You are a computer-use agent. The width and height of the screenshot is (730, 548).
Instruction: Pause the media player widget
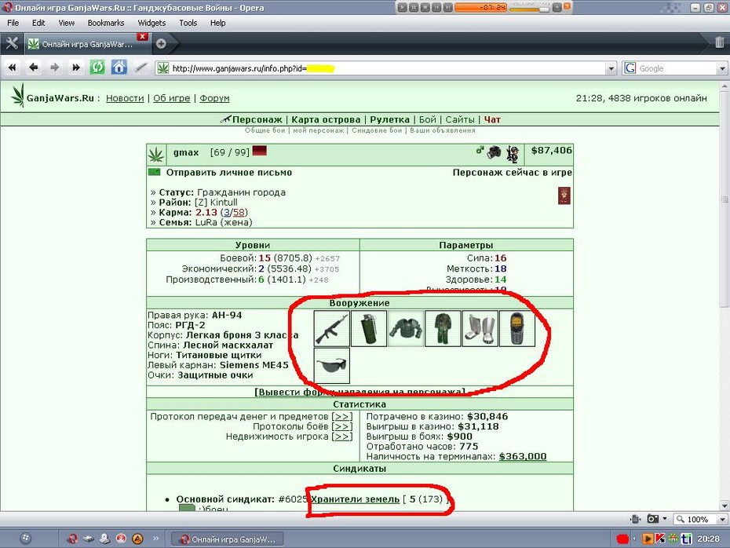pyautogui.click(x=414, y=7)
